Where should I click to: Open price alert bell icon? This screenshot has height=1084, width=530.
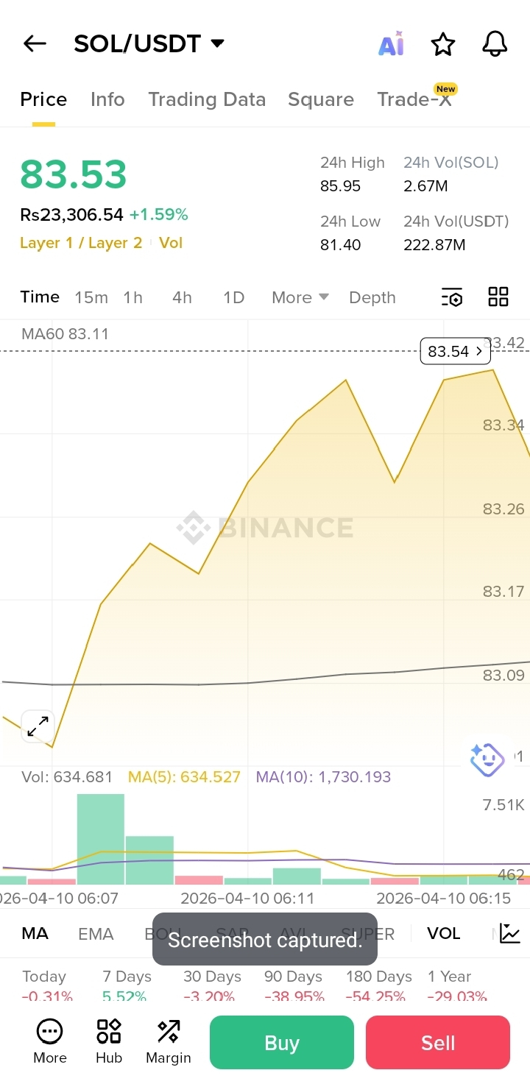[x=495, y=44]
